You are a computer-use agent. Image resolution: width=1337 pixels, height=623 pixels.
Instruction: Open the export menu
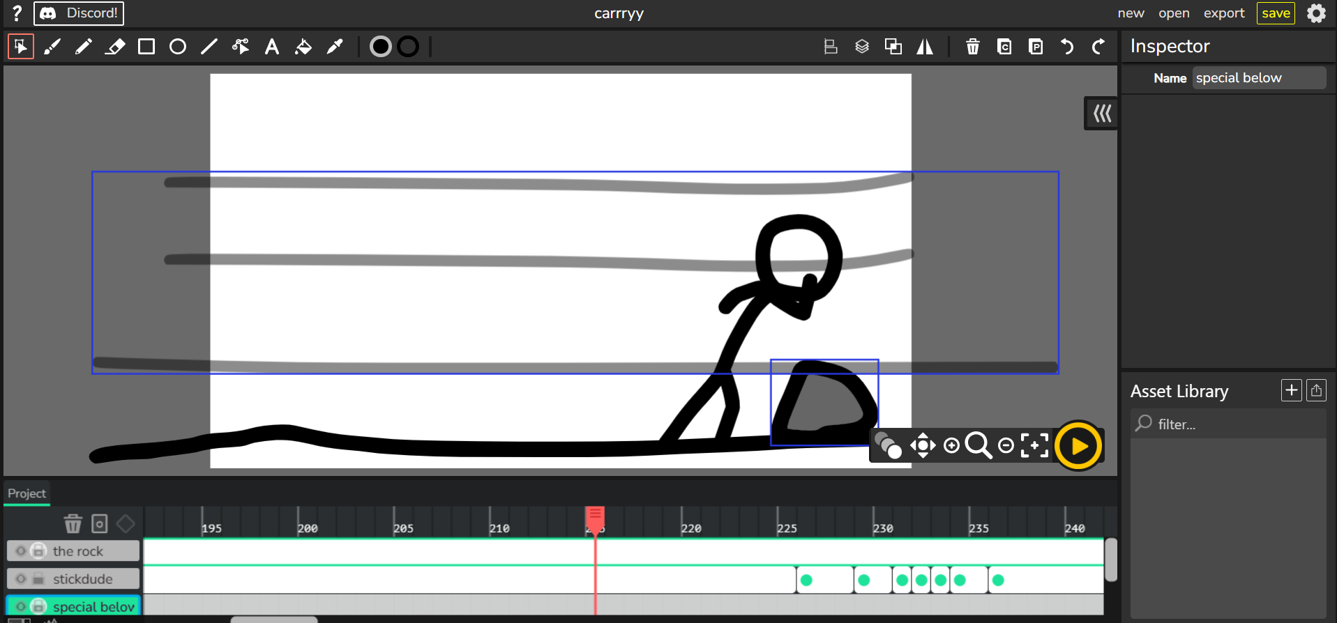pos(1223,13)
